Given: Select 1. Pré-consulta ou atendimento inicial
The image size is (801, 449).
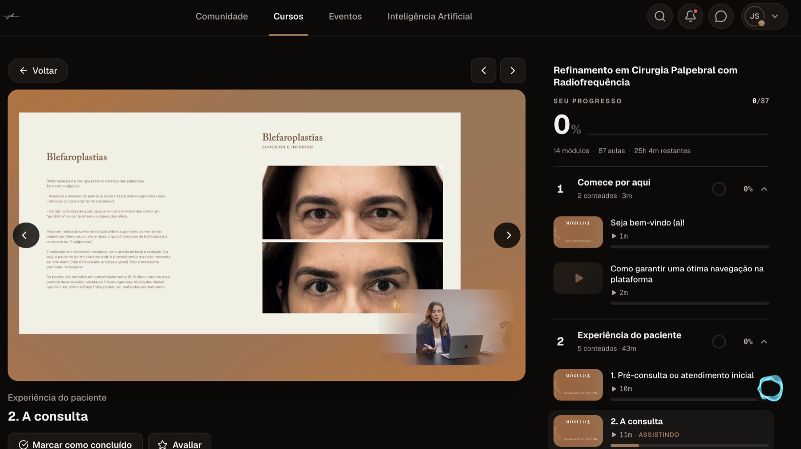Looking at the screenshot, I should (x=682, y=376).
